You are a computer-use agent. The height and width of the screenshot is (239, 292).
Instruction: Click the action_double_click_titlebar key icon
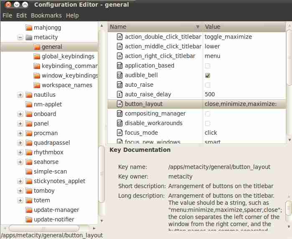[x=119, y=37]
